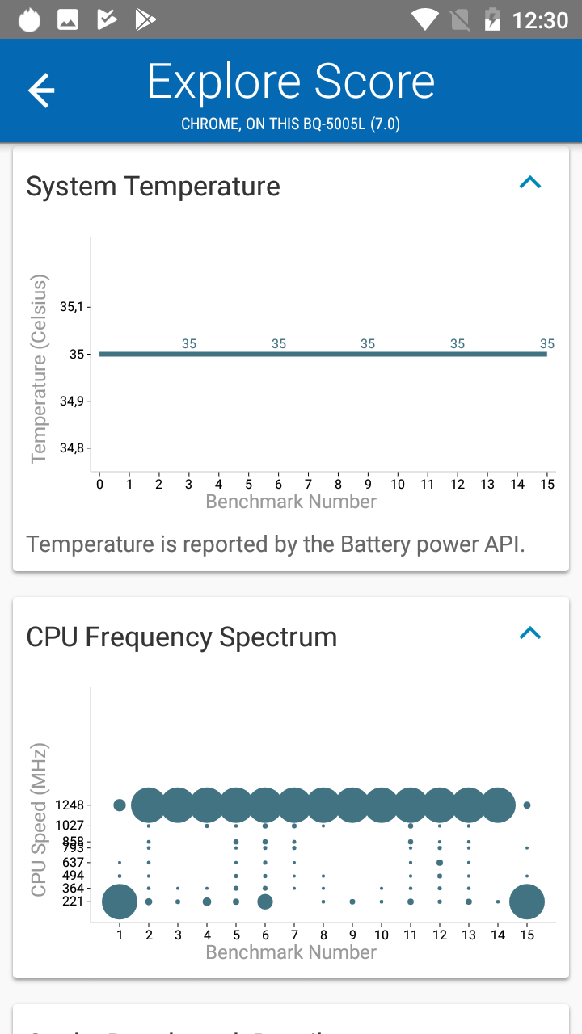The height and width of the screenshot is (1034, 582).
Task: Tap the no-SIM status icon
Action: click(459, 19)
